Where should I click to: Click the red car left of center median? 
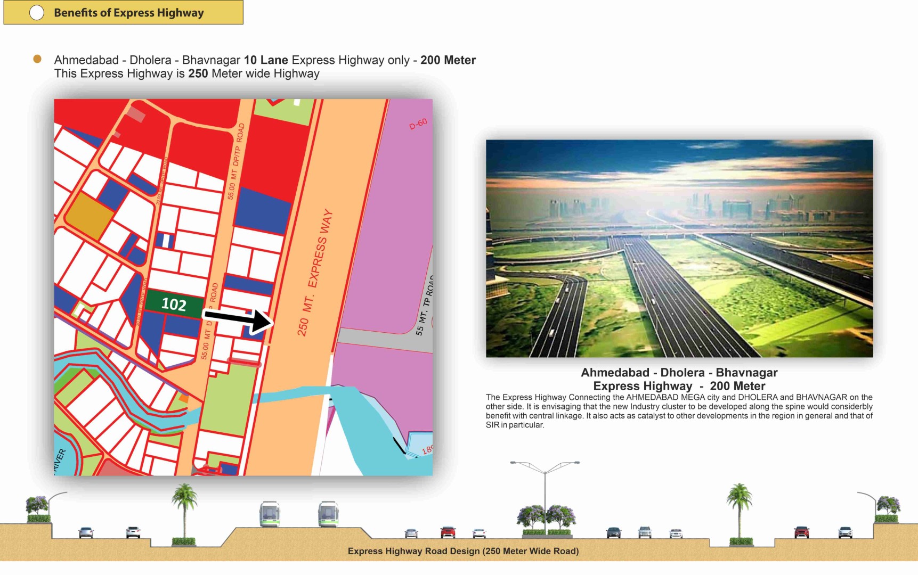[x=448, y=532]
